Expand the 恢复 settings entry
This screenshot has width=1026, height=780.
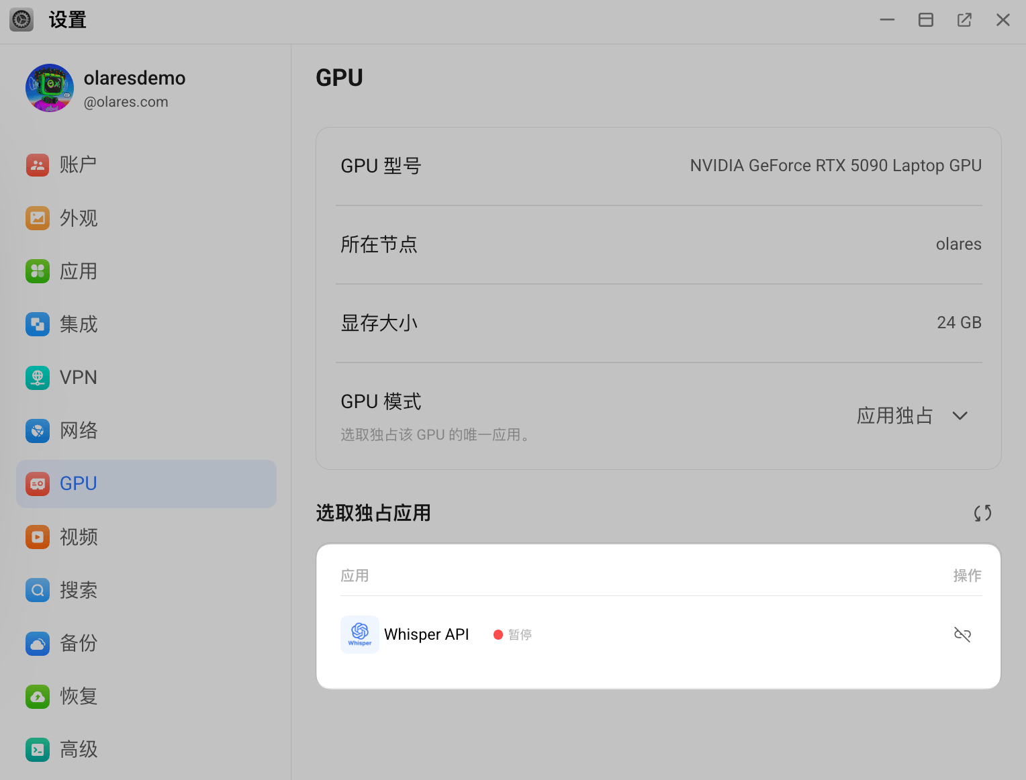click(79, 696)
